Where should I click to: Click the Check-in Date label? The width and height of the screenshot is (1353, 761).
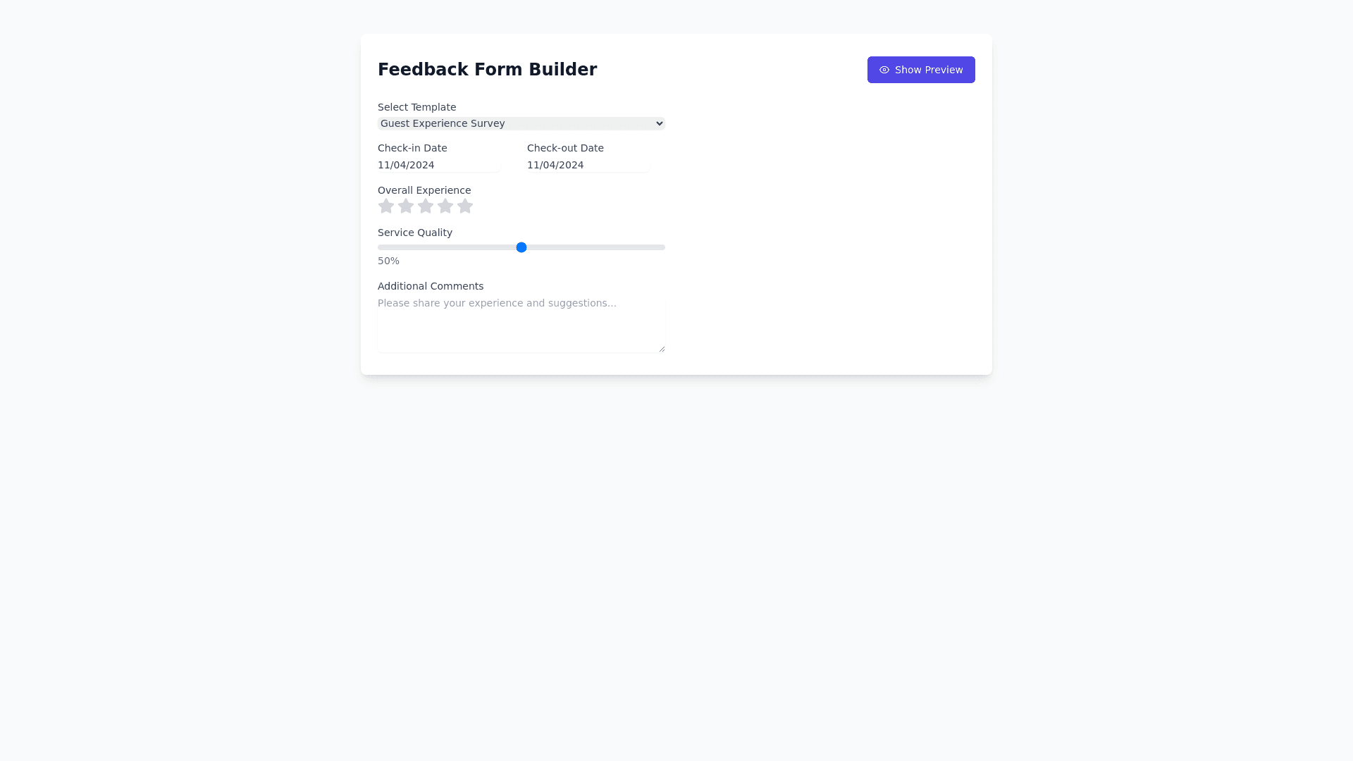412,148
